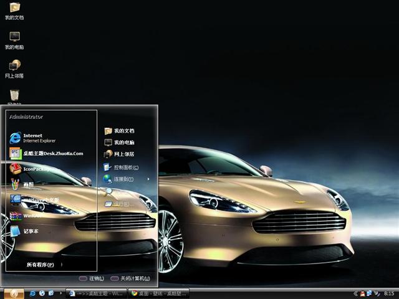Expand 所有程序 (All Programs) list
The image size is (399, 299).
pyautogui.click(x=40, y=265)
